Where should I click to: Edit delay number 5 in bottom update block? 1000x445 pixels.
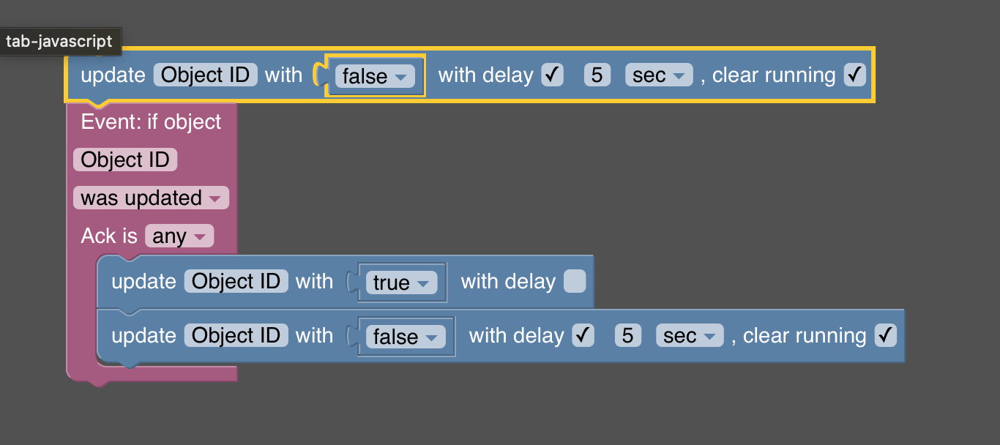(628, 335)
